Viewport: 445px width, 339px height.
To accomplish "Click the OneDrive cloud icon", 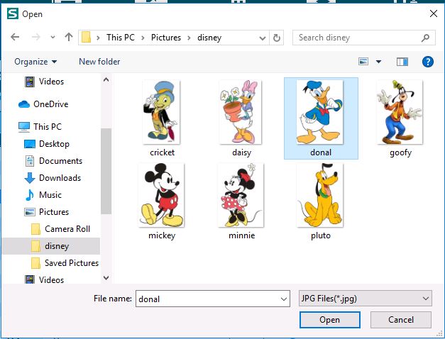I will point(24,104).
